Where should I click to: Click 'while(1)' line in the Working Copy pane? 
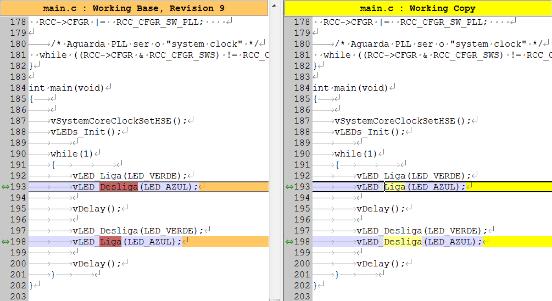coord(356,154)
